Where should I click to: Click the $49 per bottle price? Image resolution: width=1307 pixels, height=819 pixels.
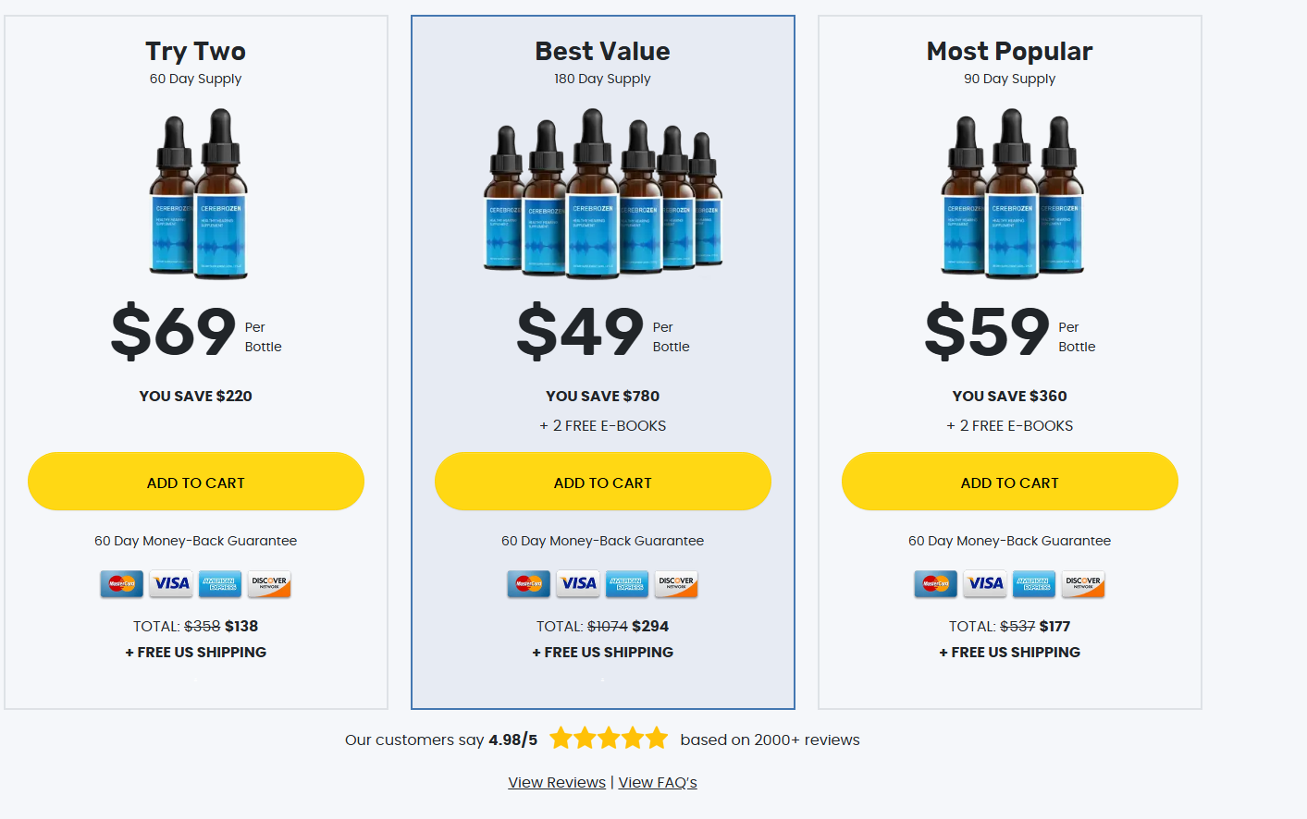pyautogui.click(x=581, y=332)
